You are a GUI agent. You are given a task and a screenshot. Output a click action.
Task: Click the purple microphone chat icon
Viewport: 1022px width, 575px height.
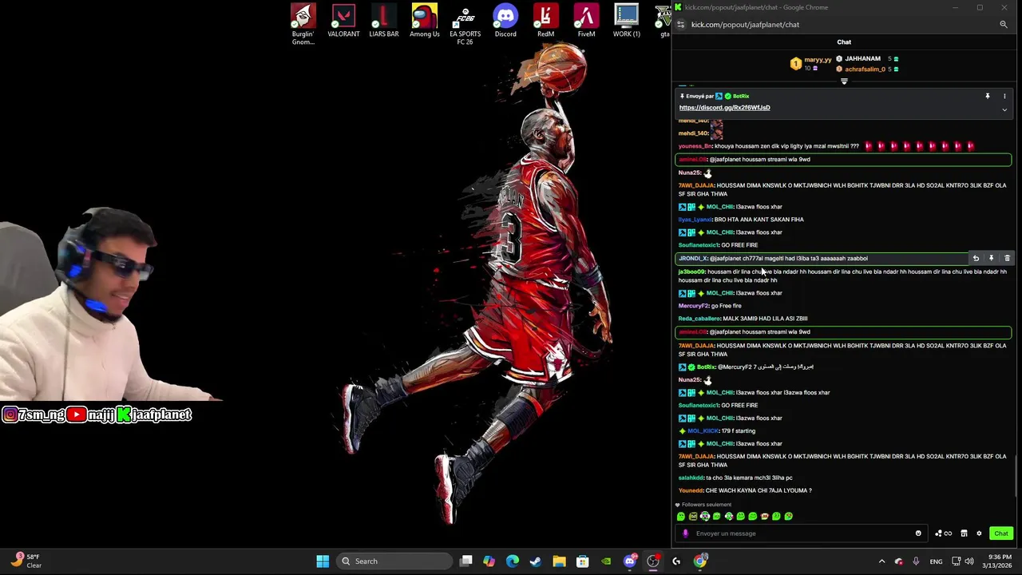pos(685,533)
